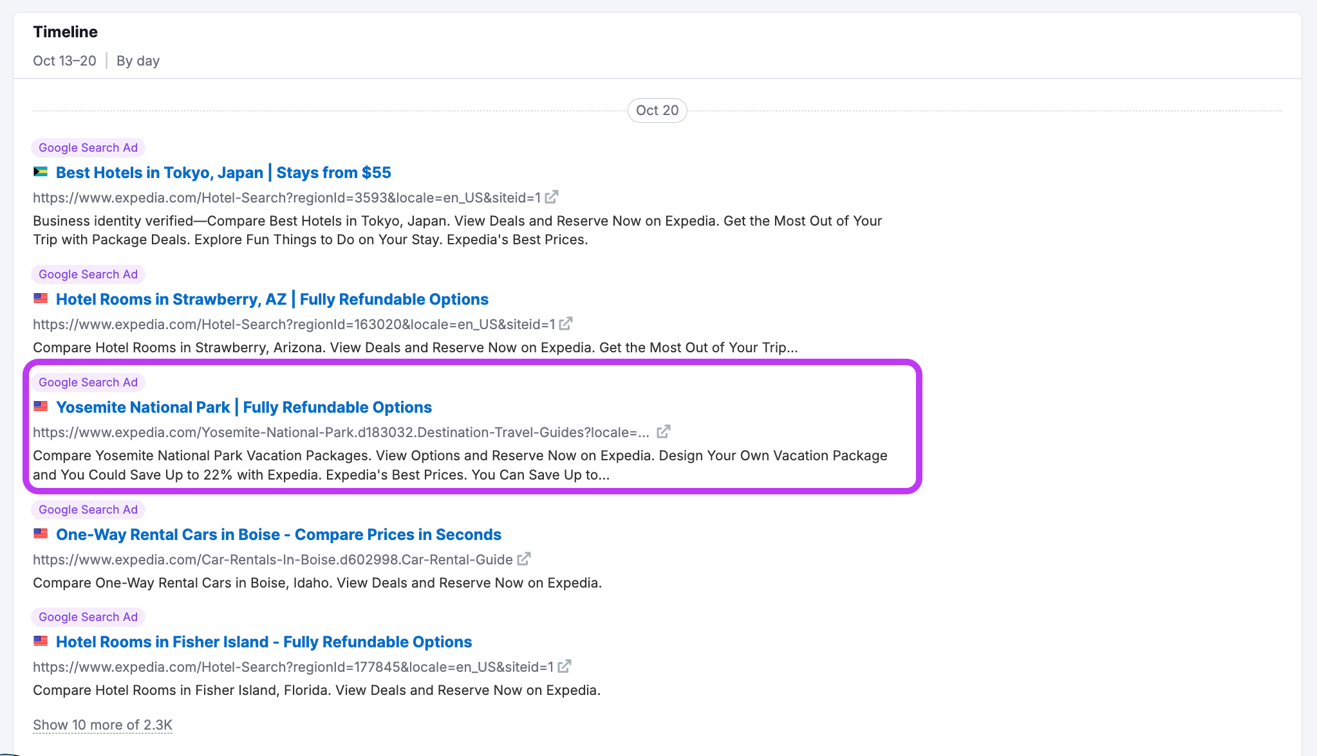Image resolution: width=1317 pixels, height=756 pixels.
Task: Click the external link icon beside Strawberry AZ URL
Action: [x=566, y=324]
